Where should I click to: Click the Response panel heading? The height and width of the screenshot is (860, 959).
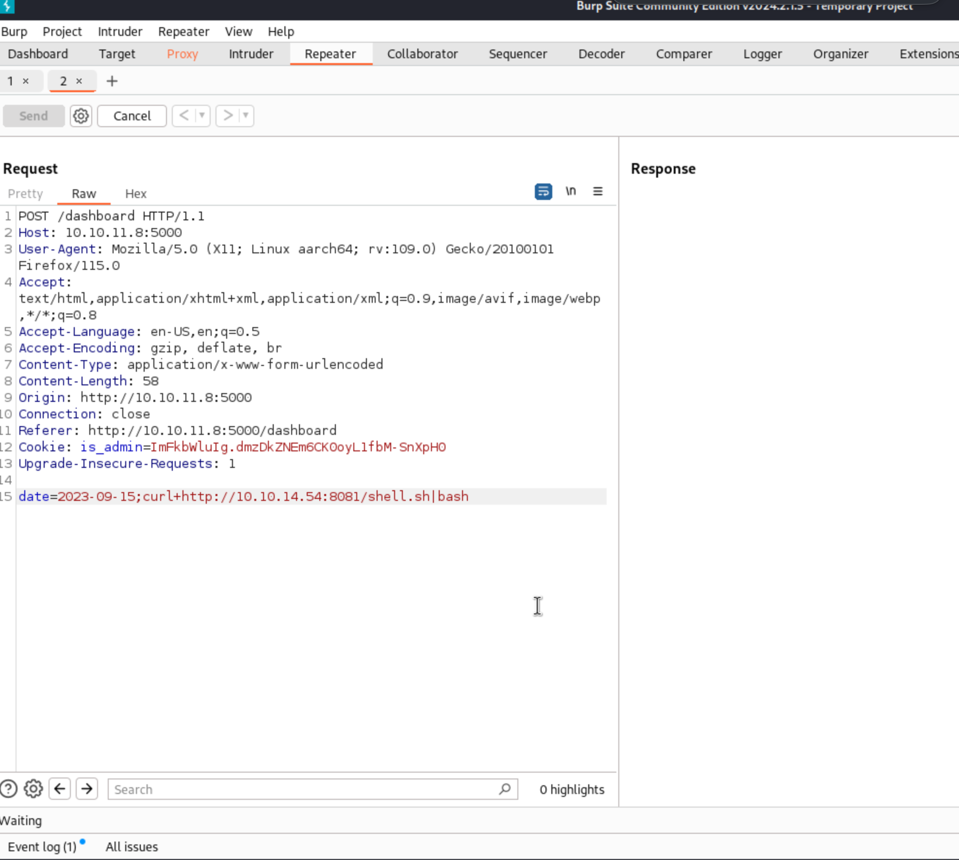[663, 169]
